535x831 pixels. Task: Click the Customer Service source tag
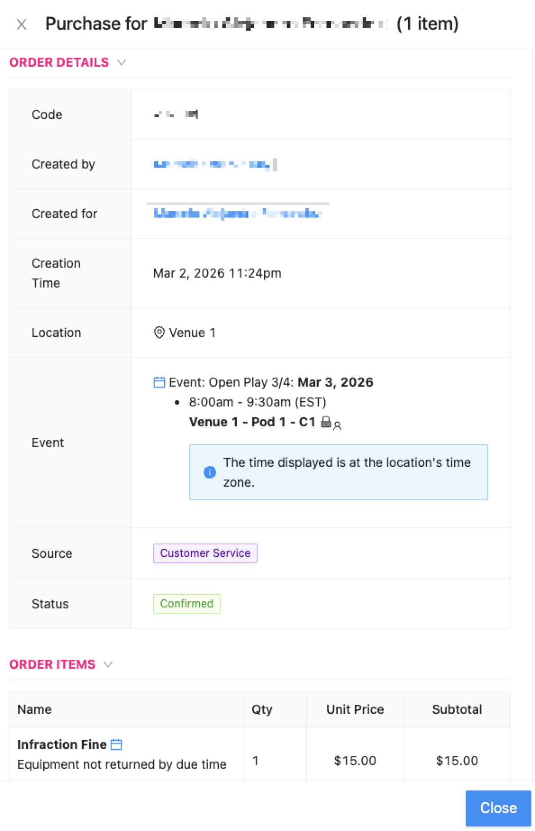(205, 553)
